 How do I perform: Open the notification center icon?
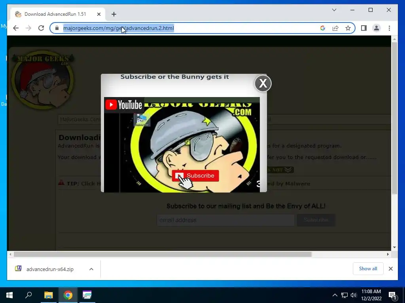[x=392, y=296]
